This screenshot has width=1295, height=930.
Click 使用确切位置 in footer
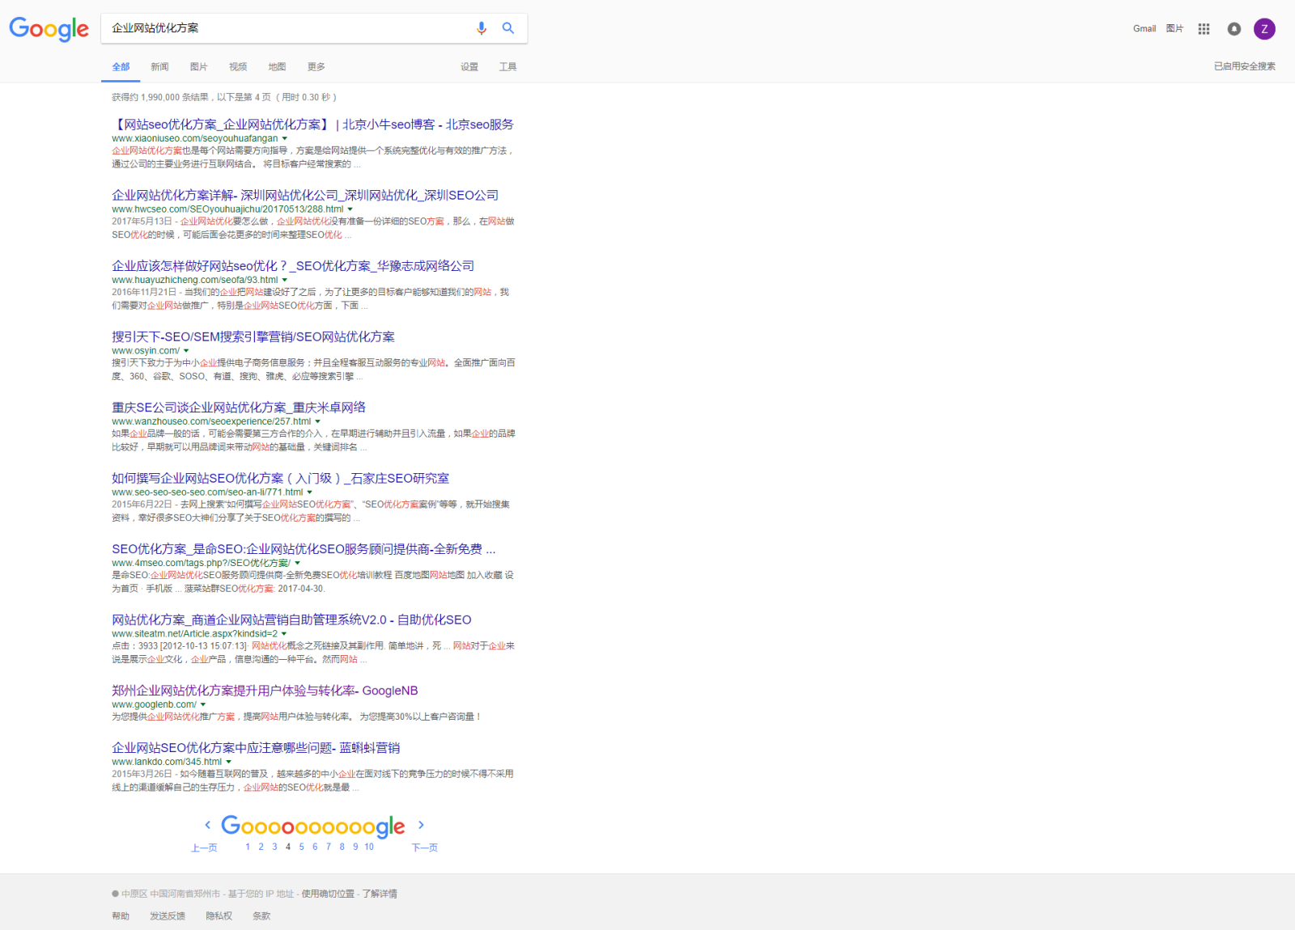pyautogui.click(x=328, y=894)
